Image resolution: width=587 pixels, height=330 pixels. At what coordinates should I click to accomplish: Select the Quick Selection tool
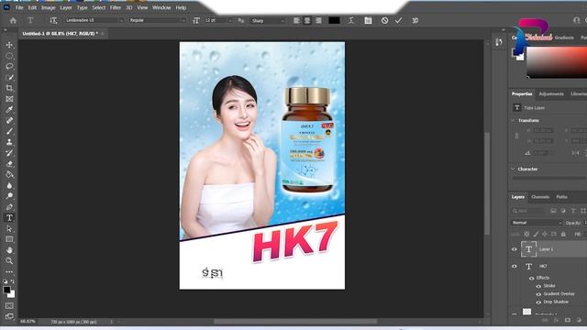pyautogui.click(x=9, y=77)
